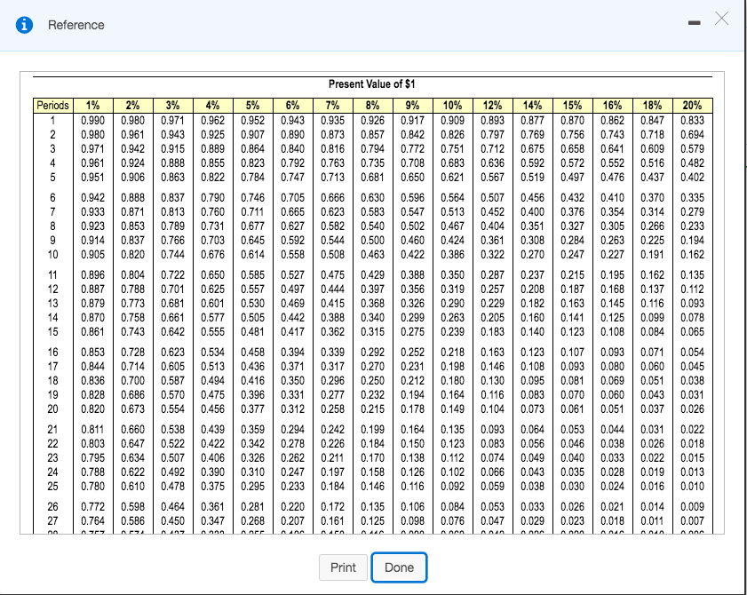Screen dimensions: 747x595
Task: Click the Done button
Action: coord(399,567)
